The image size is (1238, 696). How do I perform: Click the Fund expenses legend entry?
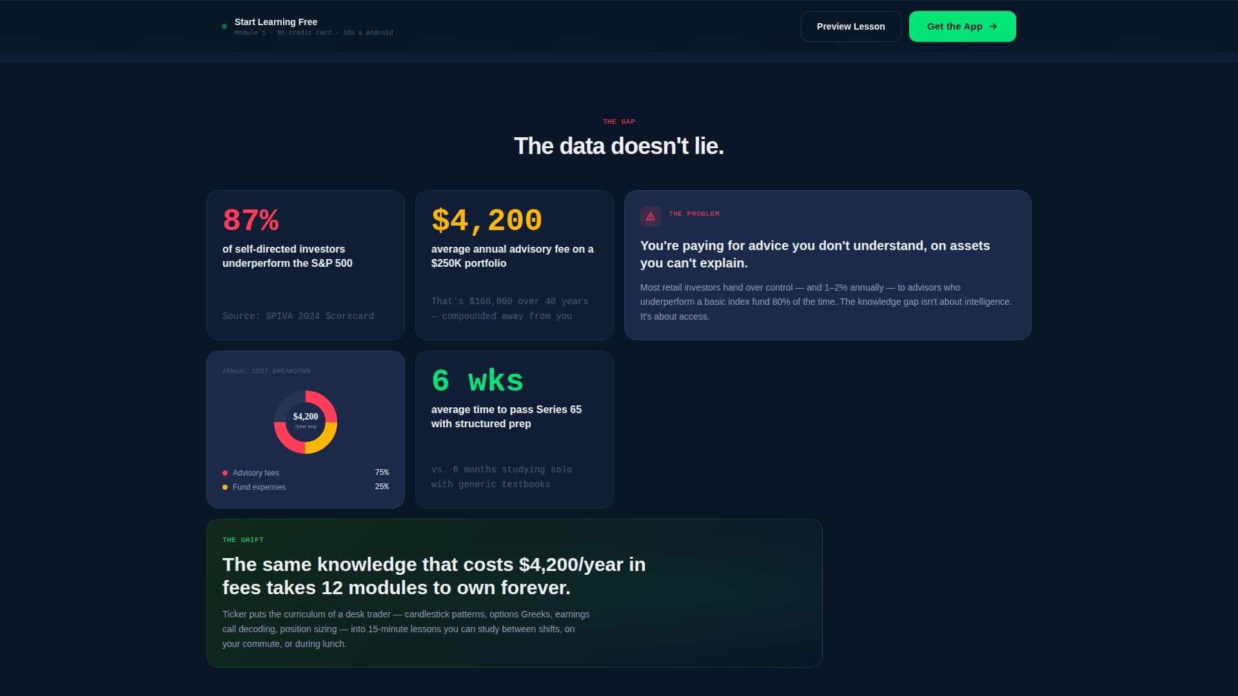[x=259, y=487]
